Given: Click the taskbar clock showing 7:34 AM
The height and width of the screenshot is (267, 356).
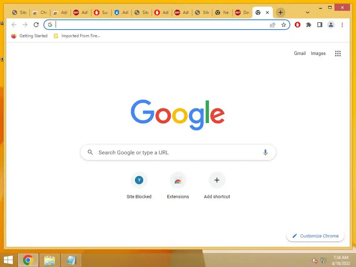Looking at the screenshot, I should point(341,260).
